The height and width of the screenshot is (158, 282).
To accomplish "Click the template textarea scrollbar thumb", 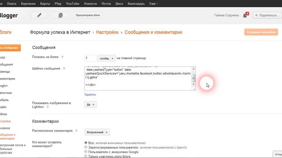I will (193, 78).
